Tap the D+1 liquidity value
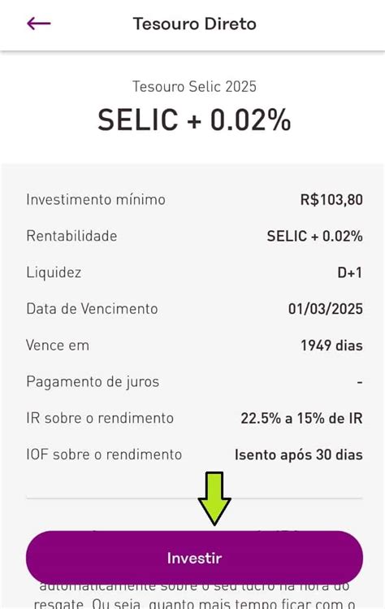Image resolution: width=385 pixels, height=609 pixels. pos(350,272)
